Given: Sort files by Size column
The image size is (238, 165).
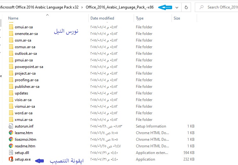Looking at the screenshot, I should [x=177, y=18].
